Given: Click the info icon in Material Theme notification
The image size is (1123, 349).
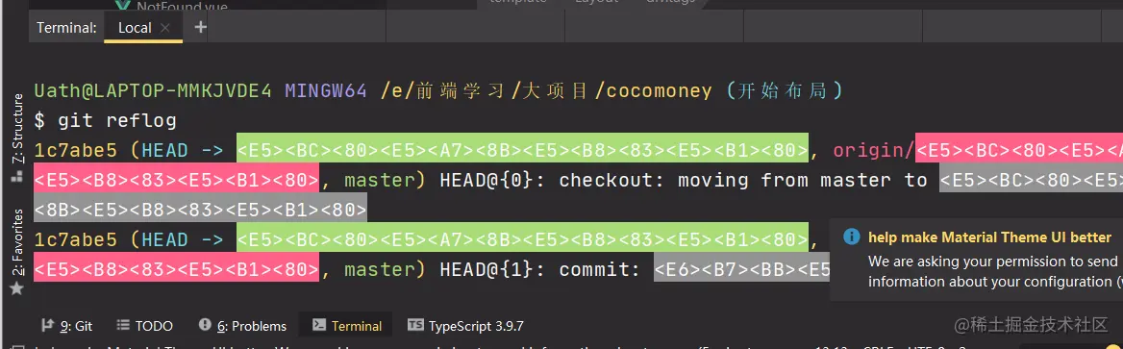Looking at the screenshot, I should [x=852, y=237].
